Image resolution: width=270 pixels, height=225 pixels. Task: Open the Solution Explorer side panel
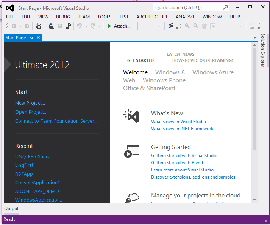pos(262,50)
